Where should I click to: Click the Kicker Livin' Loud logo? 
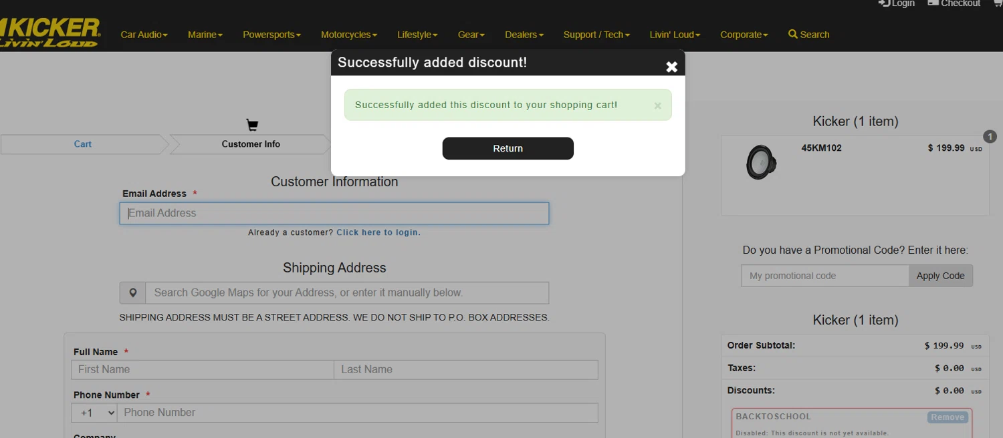pyautogui.click(x=50, y=33)
